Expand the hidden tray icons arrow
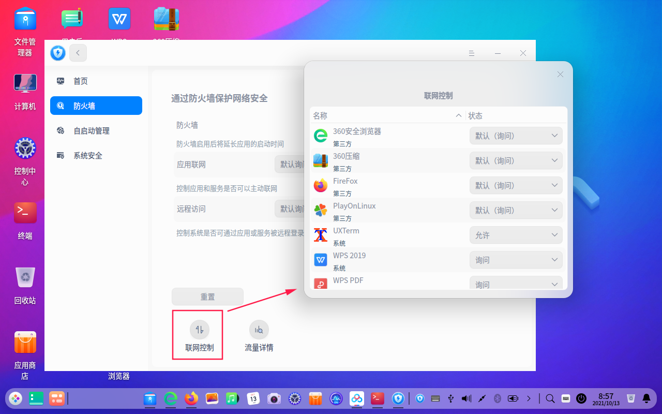This screenshot has width=662, height=414. click(529, 398)
